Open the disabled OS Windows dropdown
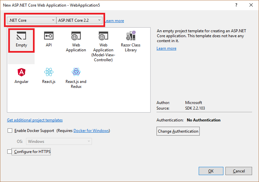The image size is (259, 182). [59, 142]
